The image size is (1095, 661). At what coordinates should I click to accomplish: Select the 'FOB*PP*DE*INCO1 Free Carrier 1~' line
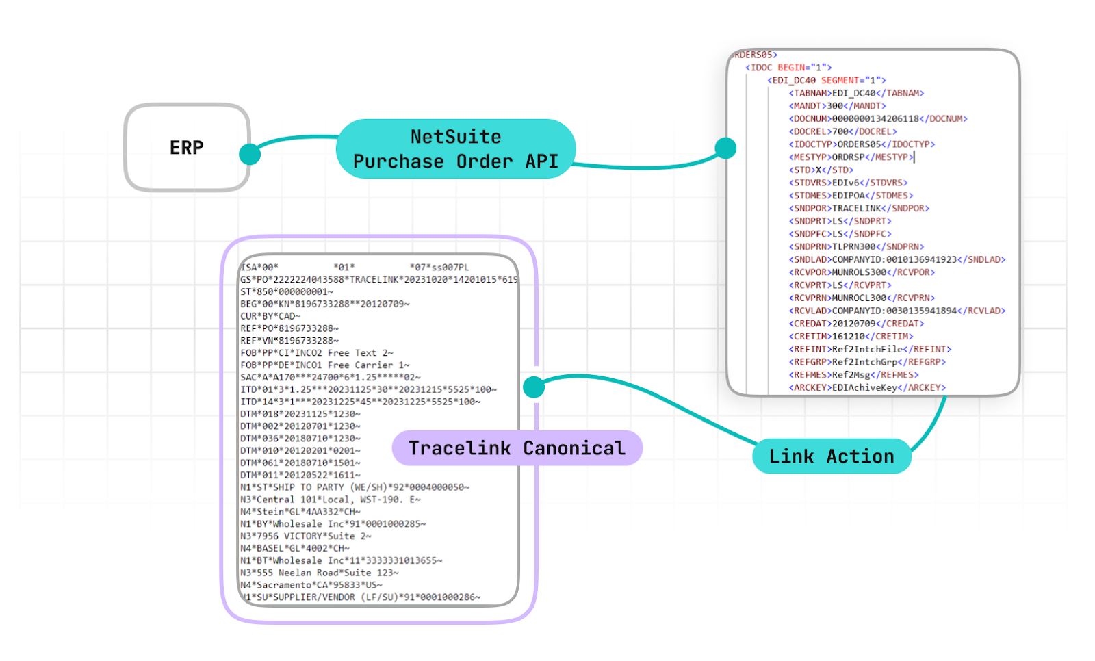(325, 365)
